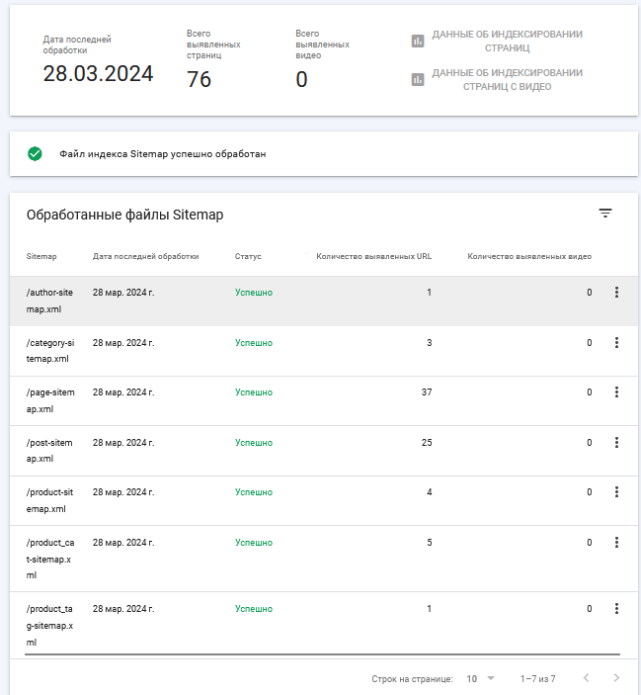
Task: Open ДАННЫЕ ОБ ИНДЕКСИРОВАНИИ СТРАНИЦ link
Action: point(507,41)
